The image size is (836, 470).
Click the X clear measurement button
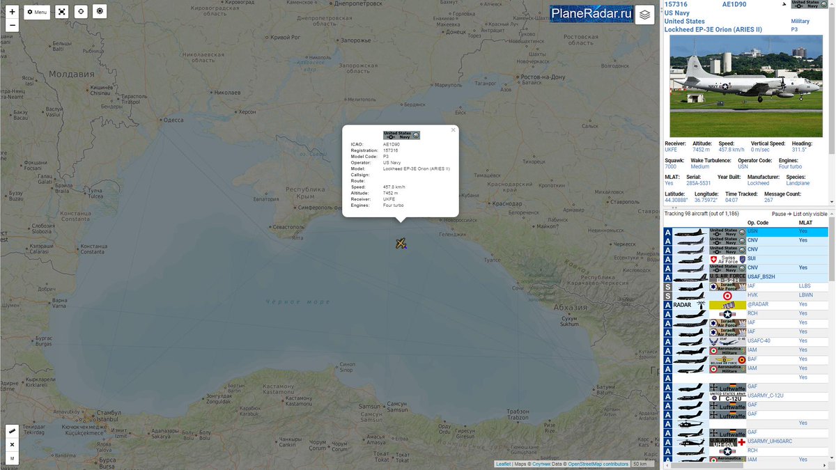(x=12, y=444)
